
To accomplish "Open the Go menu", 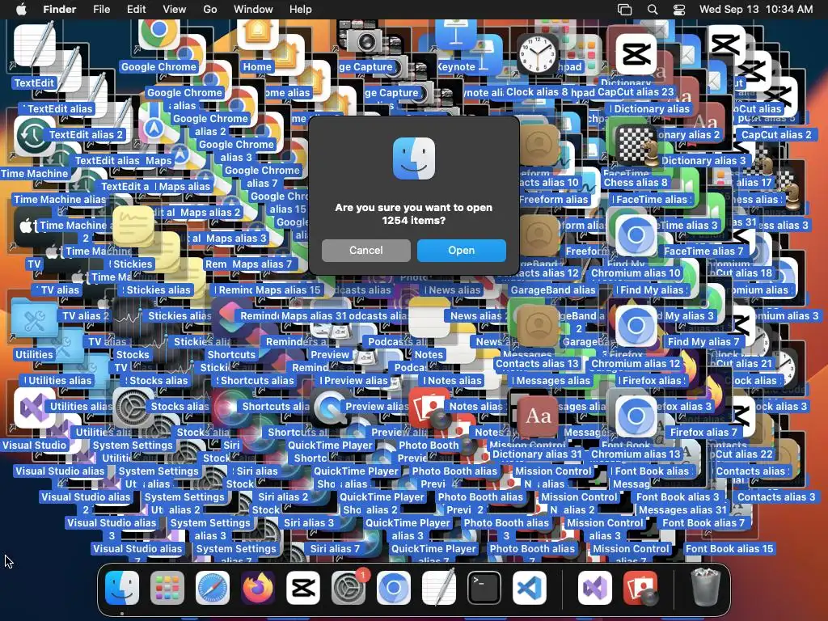I will 210,9.
